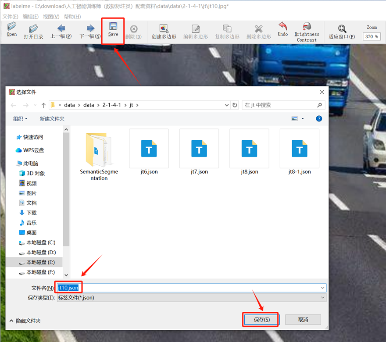Click the 适应窗口 fit window icon

pos(342,28)
